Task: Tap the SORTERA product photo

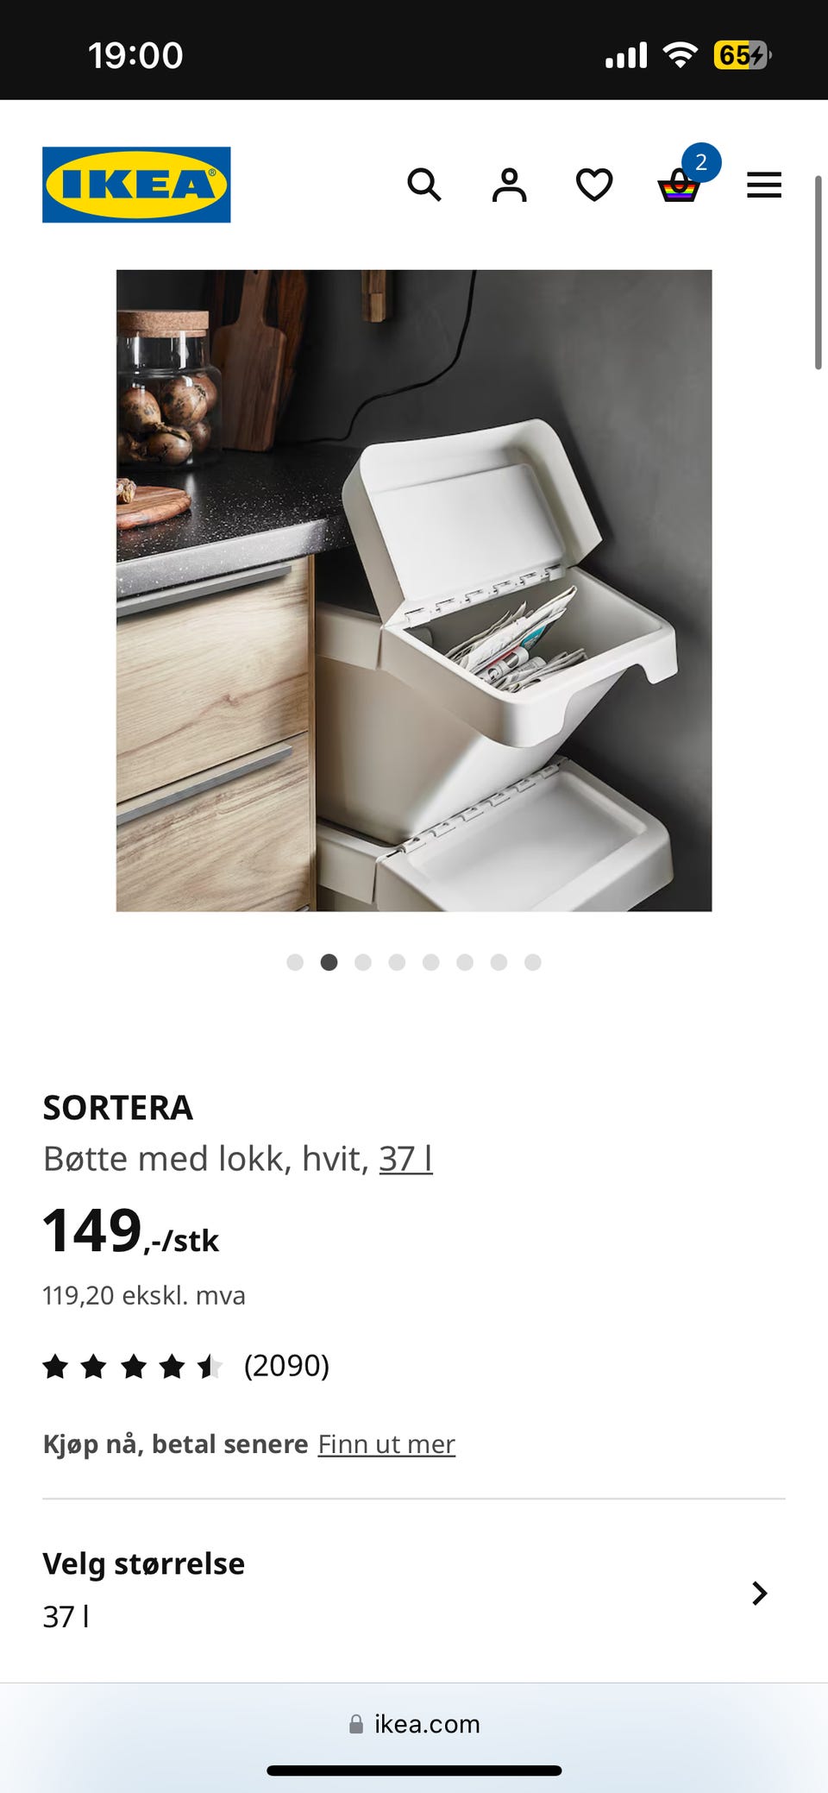Action: 414,590
